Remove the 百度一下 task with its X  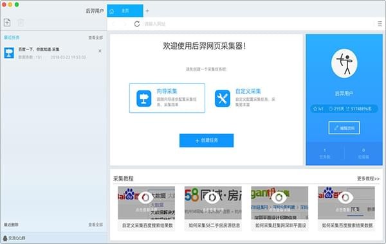point(100,51)
